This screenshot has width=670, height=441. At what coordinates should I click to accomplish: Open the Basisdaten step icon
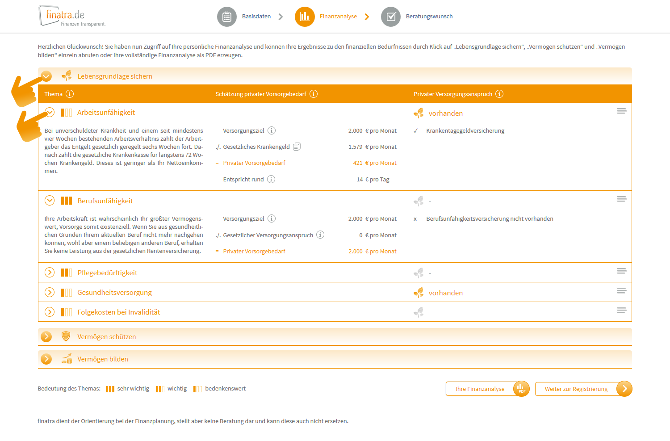[227, 17]
